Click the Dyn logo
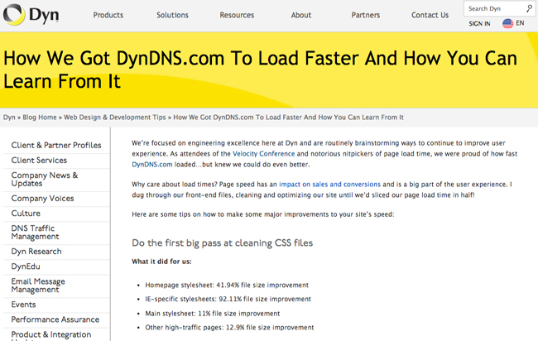Viewport: 538px width, 341px height. [x=31, y=15]
